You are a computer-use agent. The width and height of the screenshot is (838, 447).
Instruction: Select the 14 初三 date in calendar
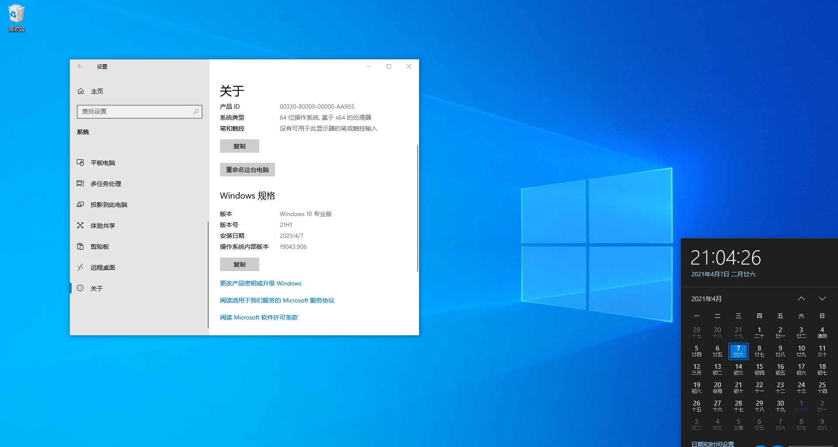pos(738,369)
